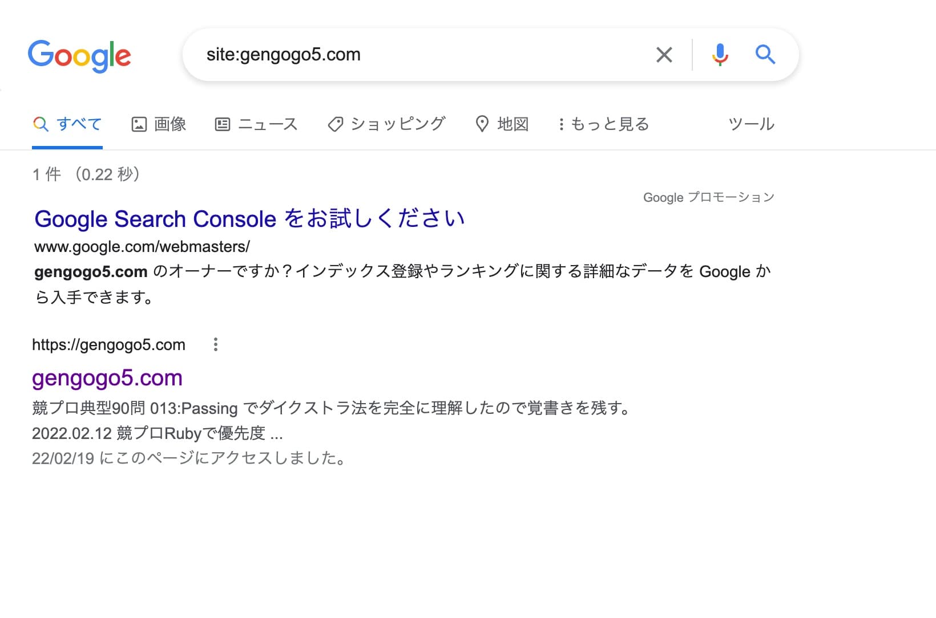Image resolution: width=936 pixels, height=618 pixels.
Task: Switch to the 画像 tab label
Action: (170, 124)
